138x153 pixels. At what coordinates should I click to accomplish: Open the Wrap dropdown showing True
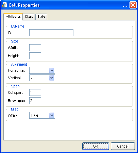pos(42,115)
